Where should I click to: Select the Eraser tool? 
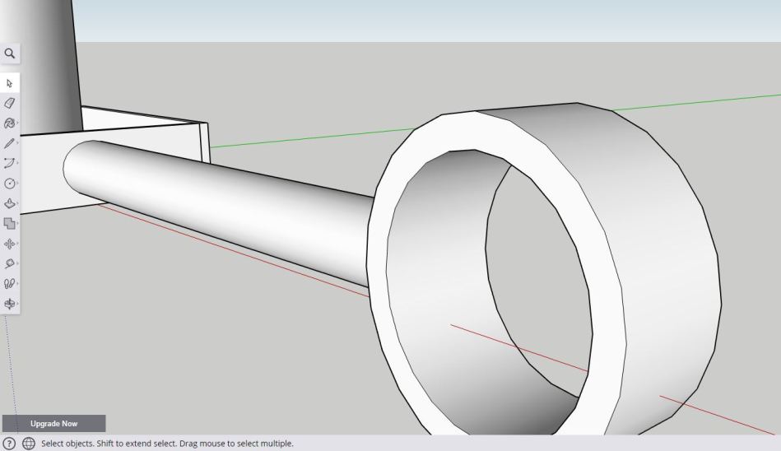tap(10, 104)
